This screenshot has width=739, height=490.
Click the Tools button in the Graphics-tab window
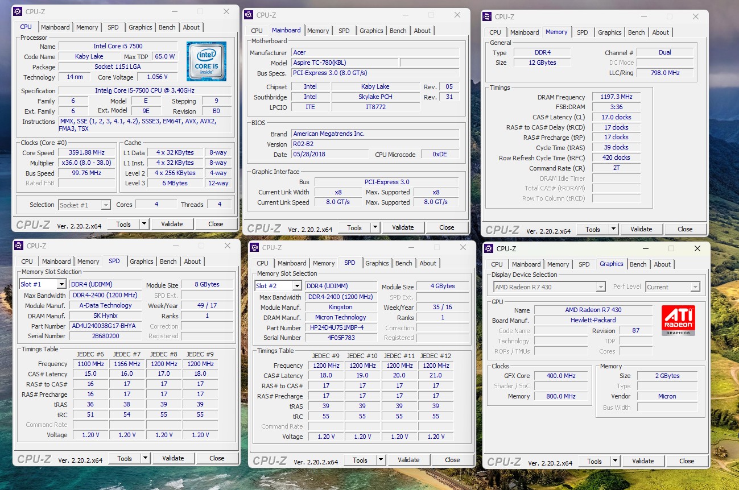click(594, 461)
